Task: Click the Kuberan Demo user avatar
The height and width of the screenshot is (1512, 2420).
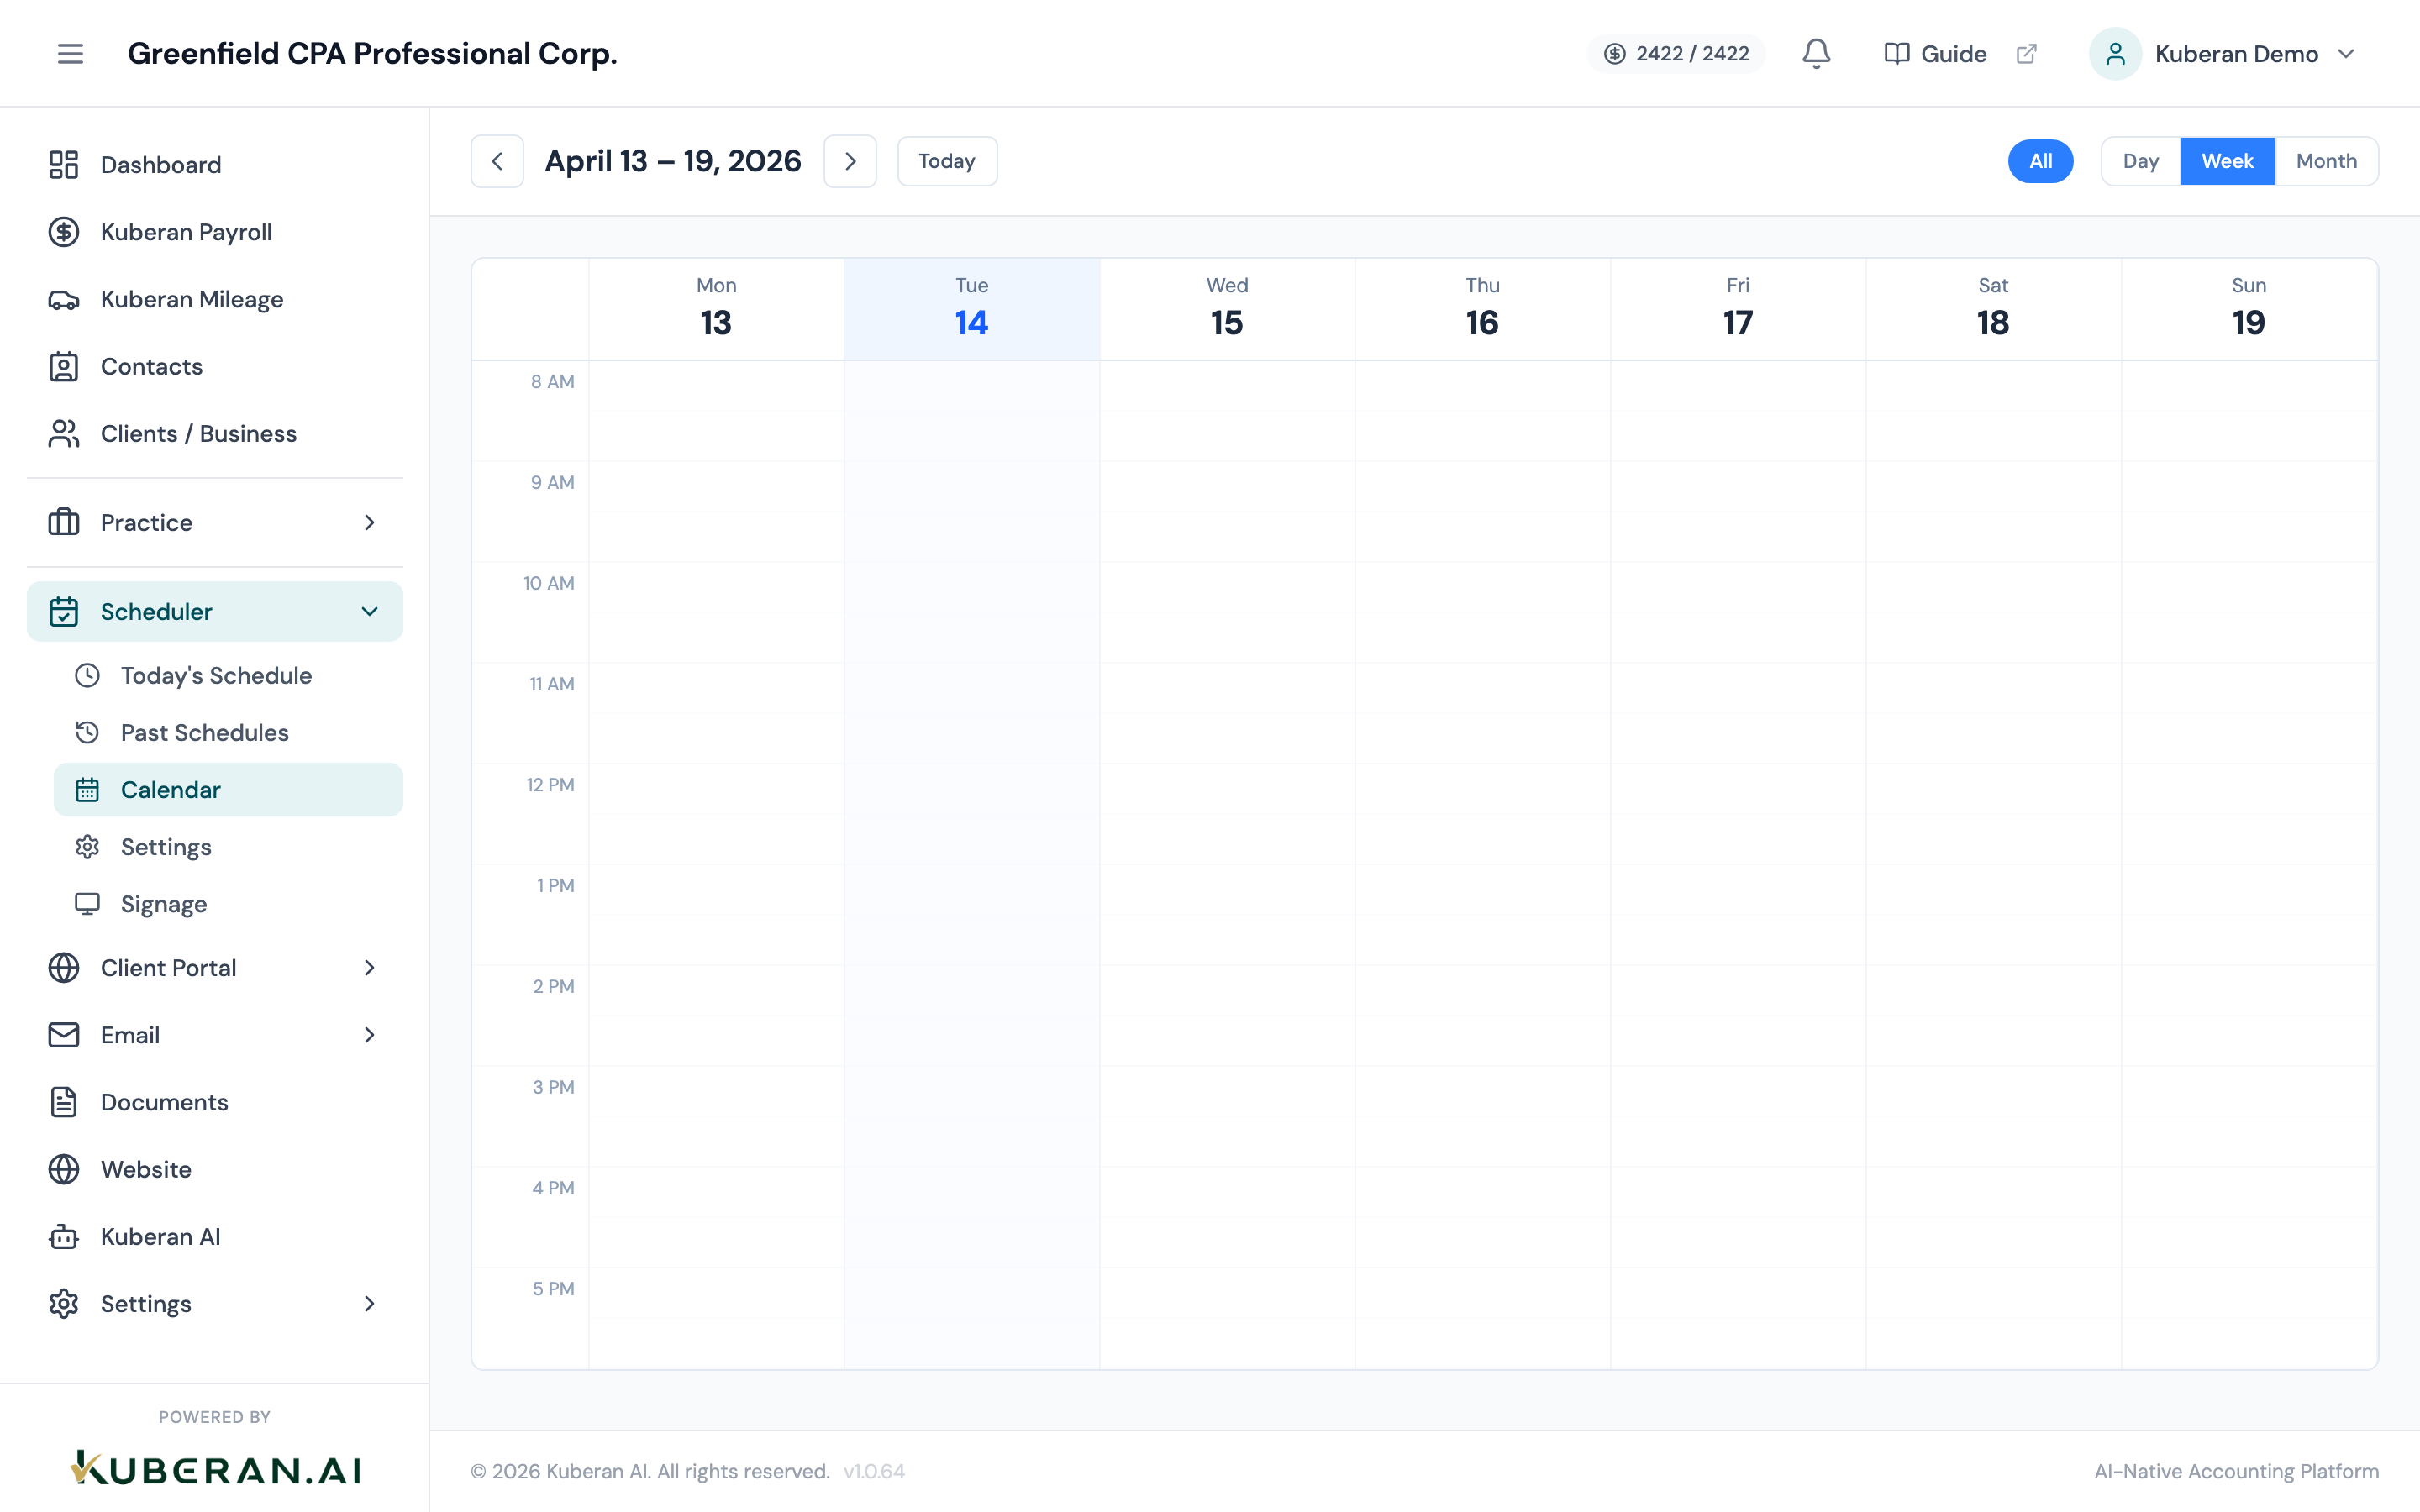Action: click(x=2115, y=53)
